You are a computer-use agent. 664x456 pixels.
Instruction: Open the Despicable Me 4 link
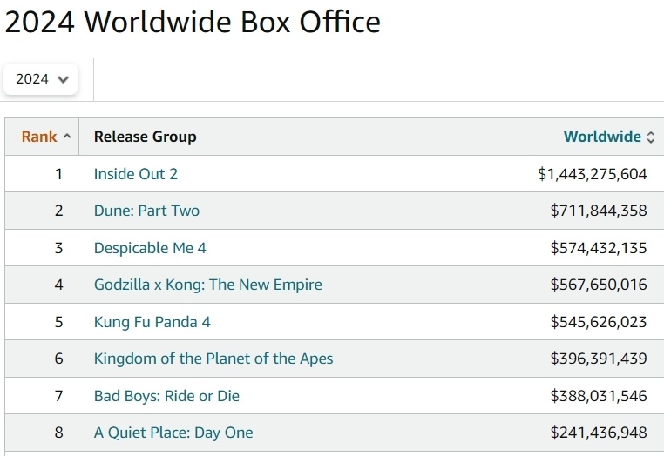point(150,248)
